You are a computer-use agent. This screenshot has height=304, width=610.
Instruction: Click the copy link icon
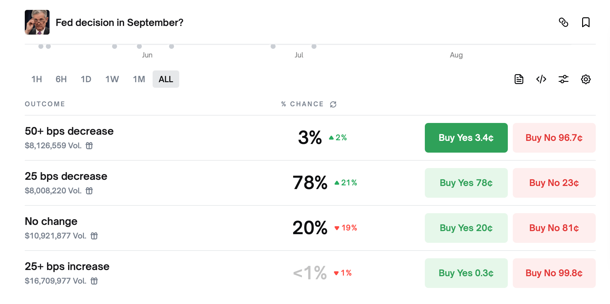point(563,22)
